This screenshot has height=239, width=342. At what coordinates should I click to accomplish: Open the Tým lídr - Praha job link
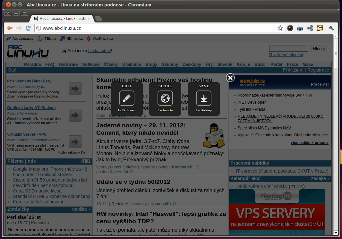(x=252, y=109)
